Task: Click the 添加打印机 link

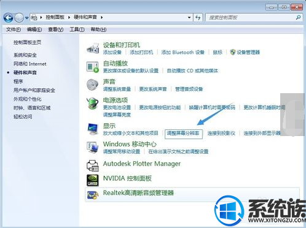Action: (x=141, y=52)
